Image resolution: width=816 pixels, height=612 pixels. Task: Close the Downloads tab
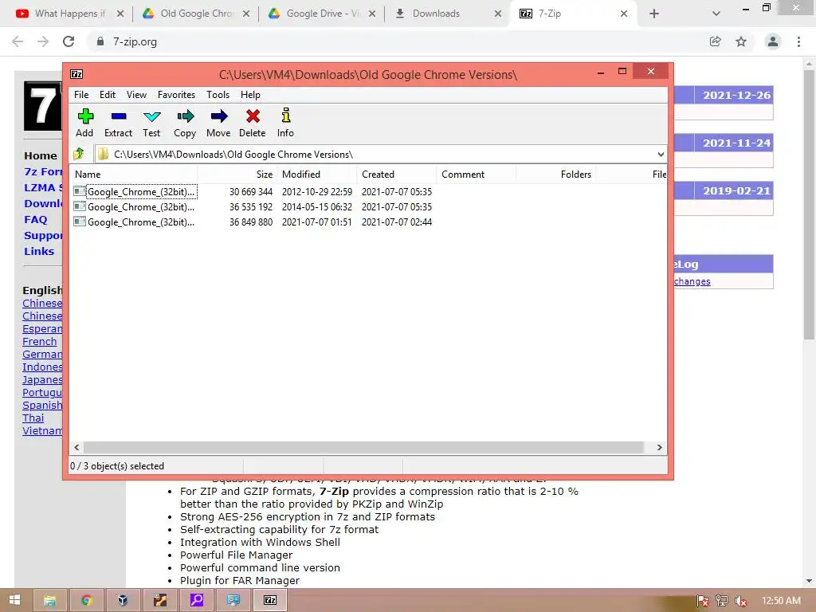coord(498,14)
